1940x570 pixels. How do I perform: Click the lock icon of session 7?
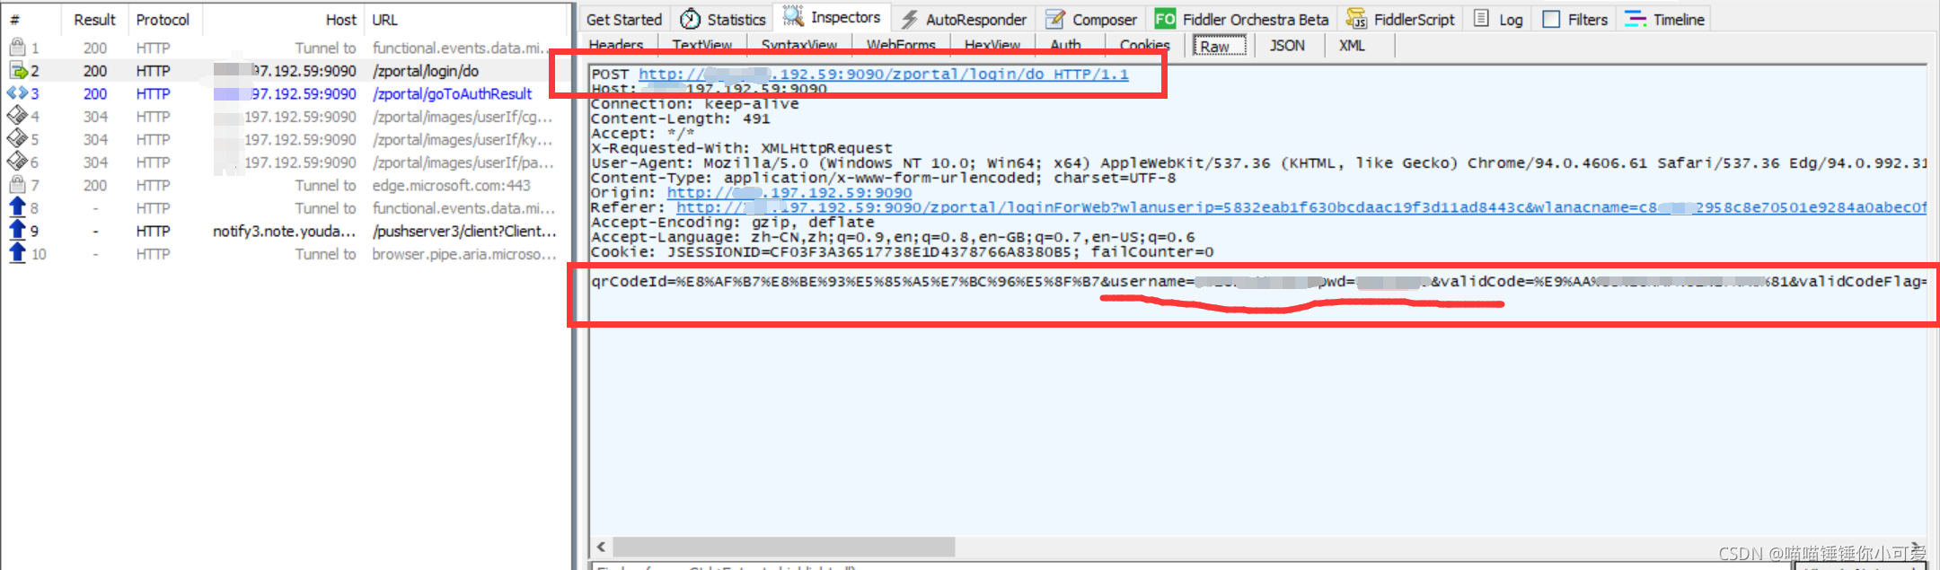(x=17, y=185)
